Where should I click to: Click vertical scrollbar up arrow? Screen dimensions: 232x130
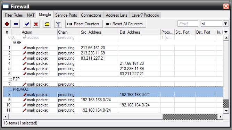(x=226, y=38)
